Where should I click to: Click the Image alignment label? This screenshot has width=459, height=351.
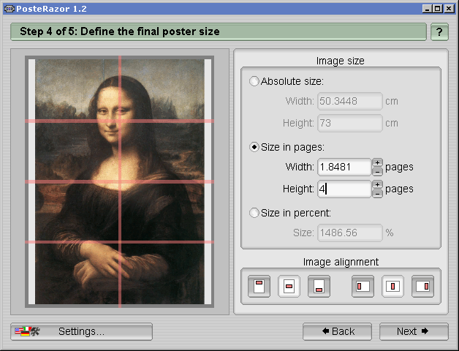click(341, 262)
